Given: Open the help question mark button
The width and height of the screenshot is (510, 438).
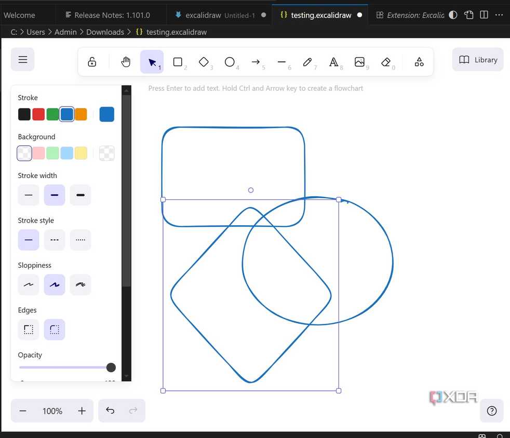Looking at the screenshot, I should (491, 411).
